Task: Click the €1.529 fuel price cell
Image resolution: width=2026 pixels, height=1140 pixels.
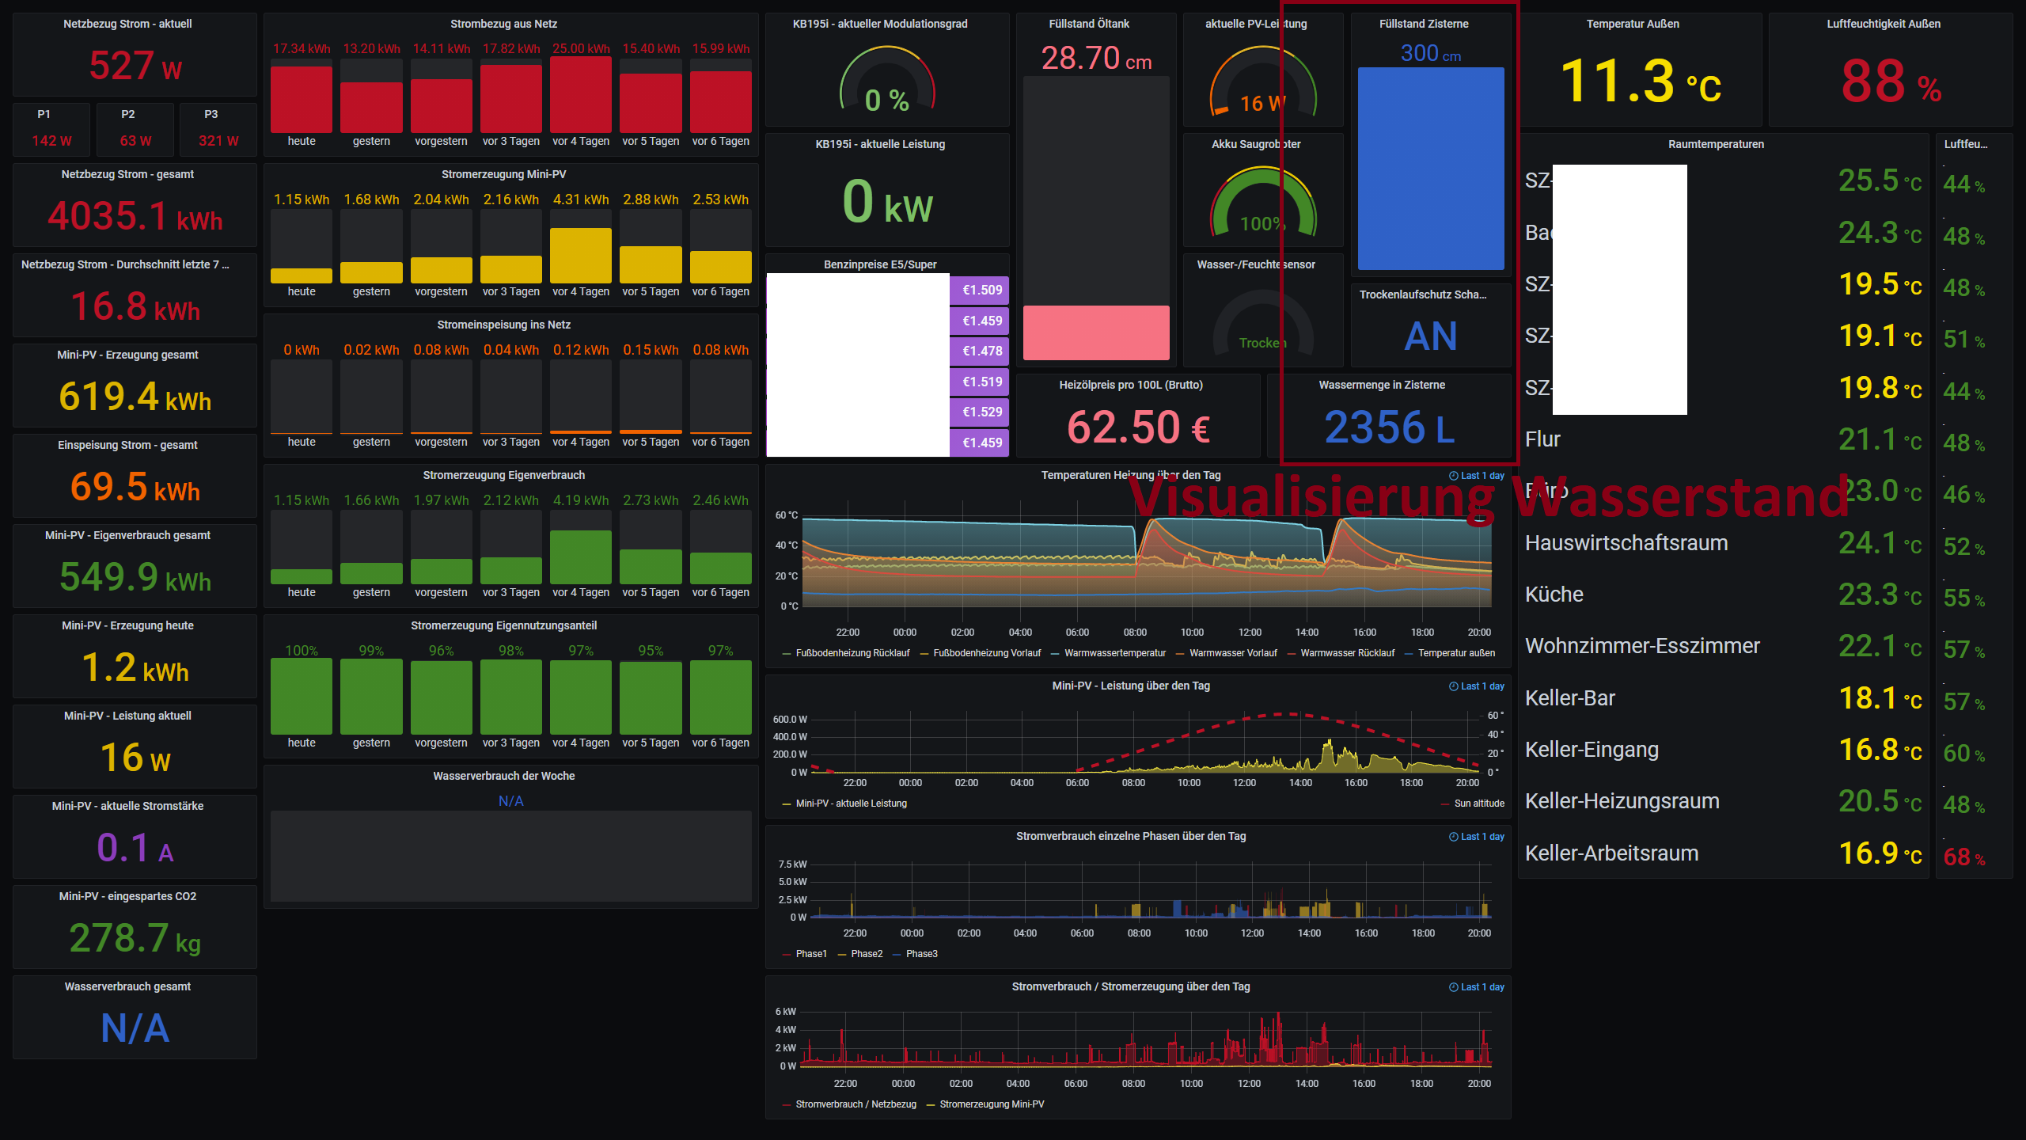Action: [x=980, y=412]
